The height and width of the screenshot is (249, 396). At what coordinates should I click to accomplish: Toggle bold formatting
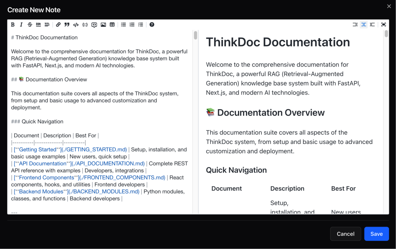(x=13, y=25)
